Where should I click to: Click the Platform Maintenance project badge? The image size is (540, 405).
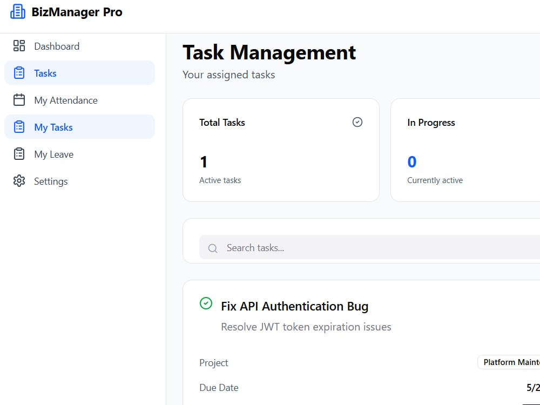point(509,362)
